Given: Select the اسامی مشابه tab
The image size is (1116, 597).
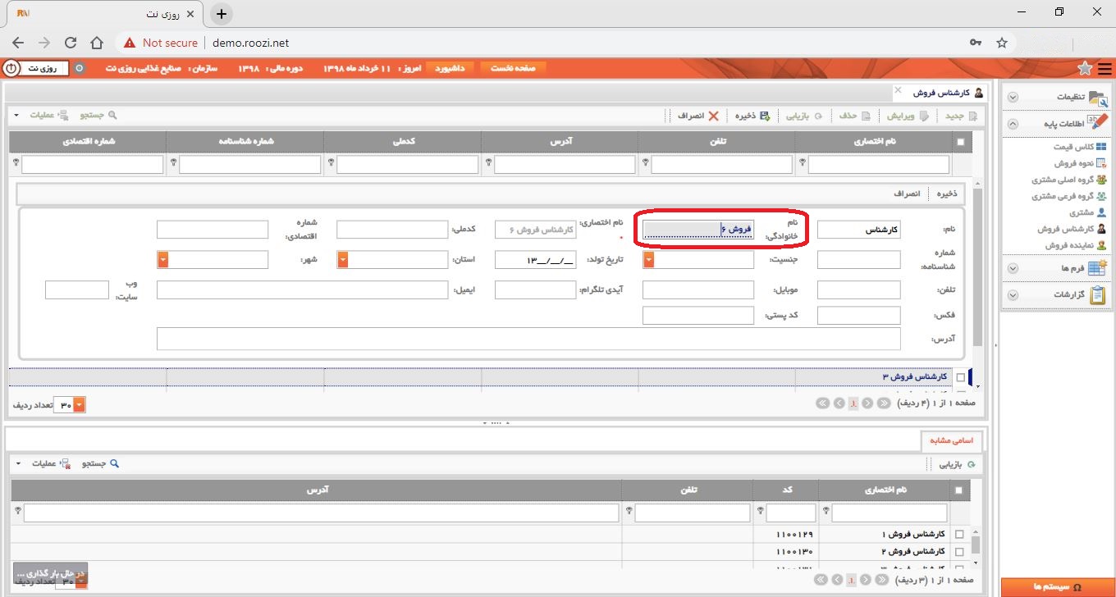Looking at the screenshot, I should 952,440.
